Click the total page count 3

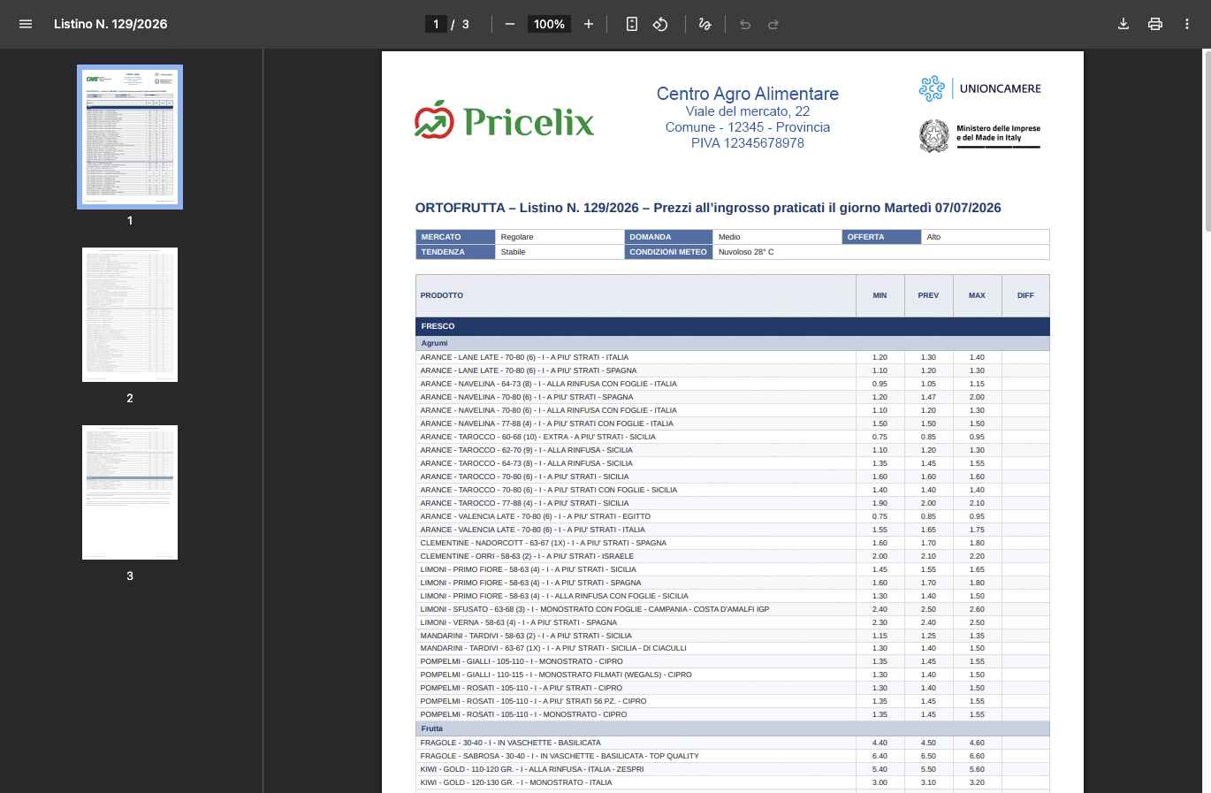click(466, 24)
